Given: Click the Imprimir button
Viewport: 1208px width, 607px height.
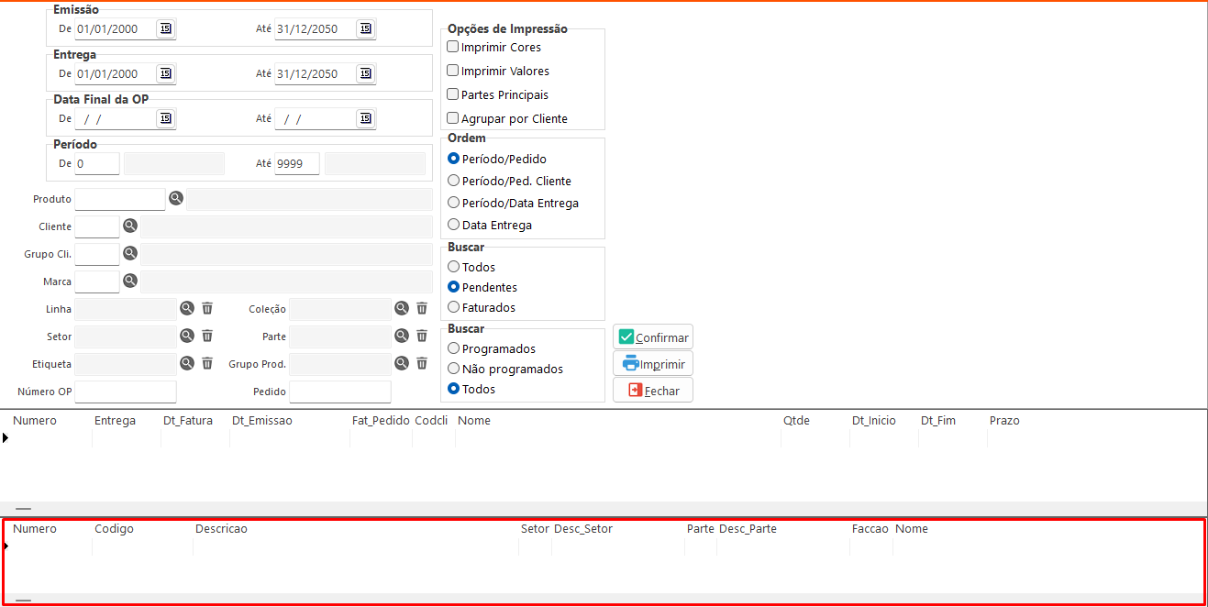Looking at the screenshot, I should click(x=653, y=364).
